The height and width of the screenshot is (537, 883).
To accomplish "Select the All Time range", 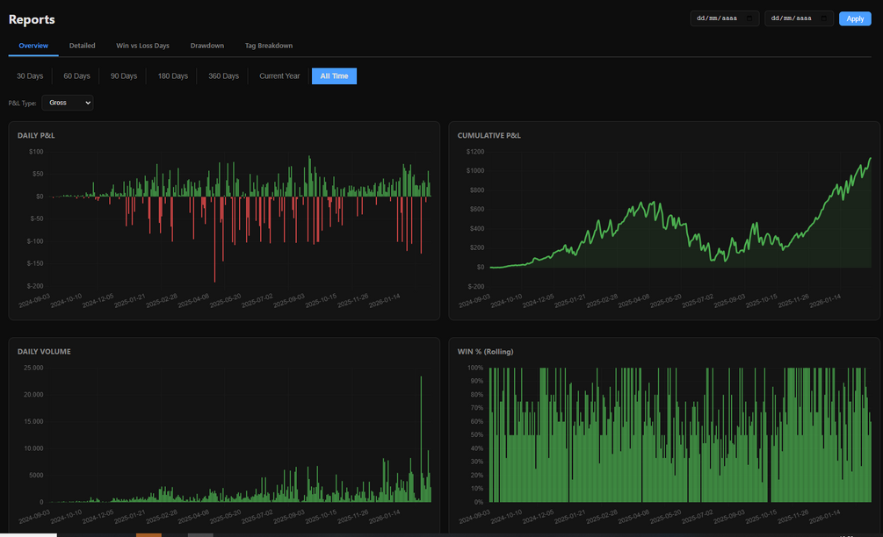I will (x=334, y=76).
